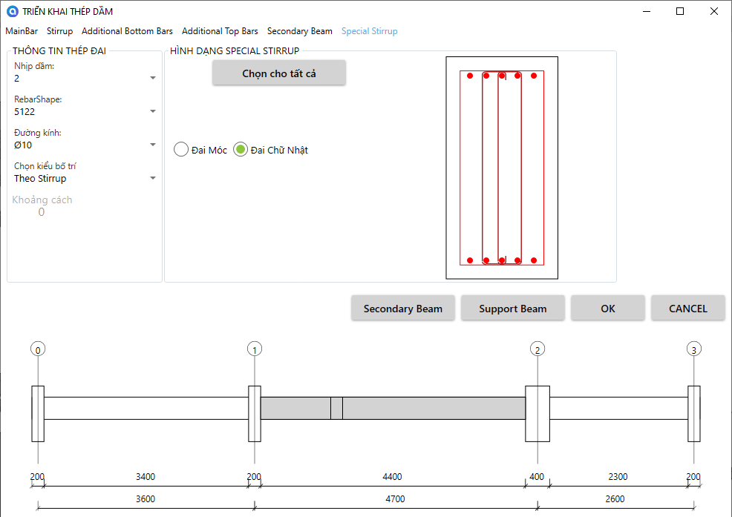Click the 400 support width dimension
Screen dimensions: 732x517
coord(537,476)
